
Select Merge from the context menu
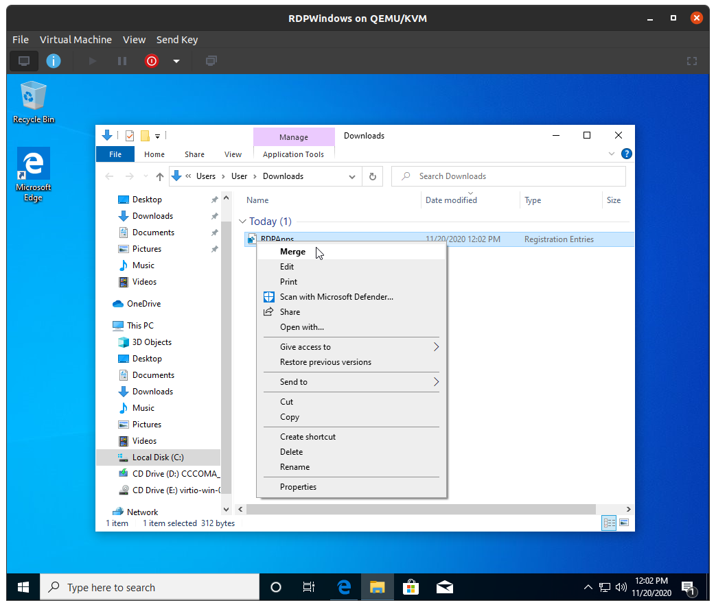click(x=293, y=252)
